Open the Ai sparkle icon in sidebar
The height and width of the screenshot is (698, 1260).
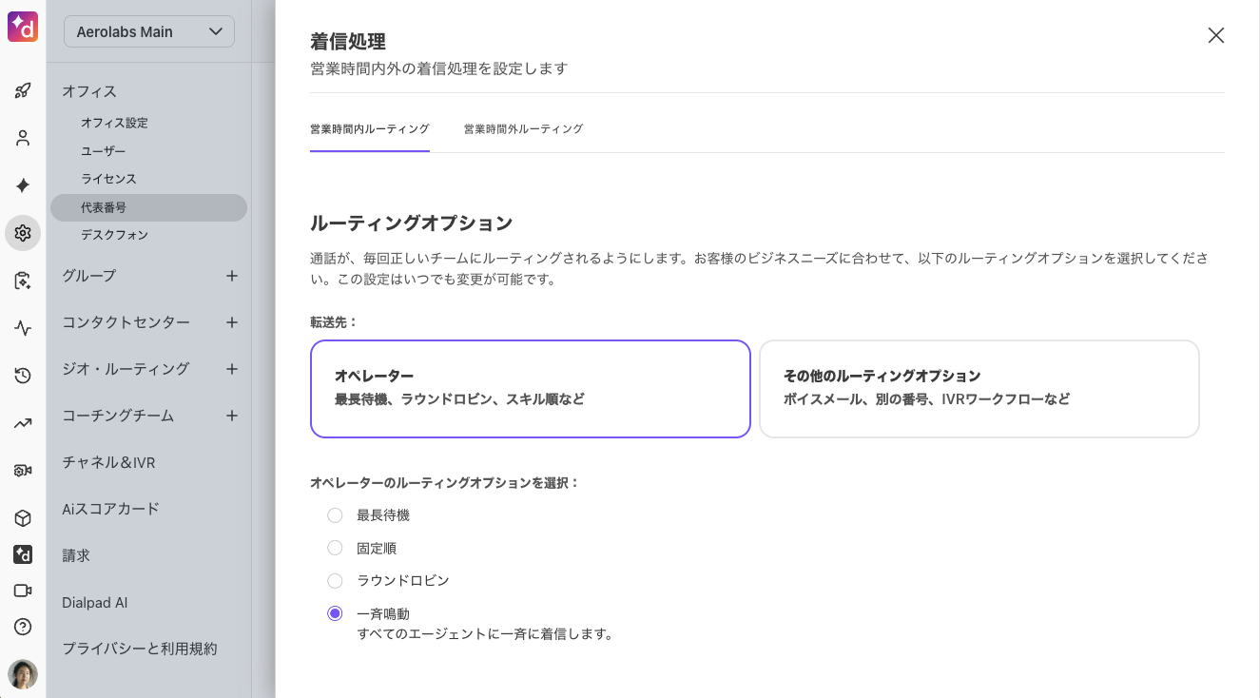point(23,185)
